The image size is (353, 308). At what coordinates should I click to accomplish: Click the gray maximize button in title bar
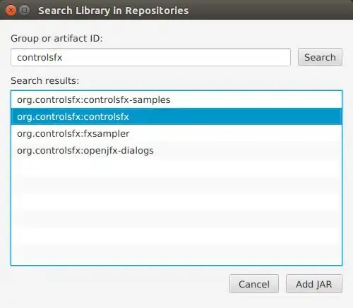point(24,11)
